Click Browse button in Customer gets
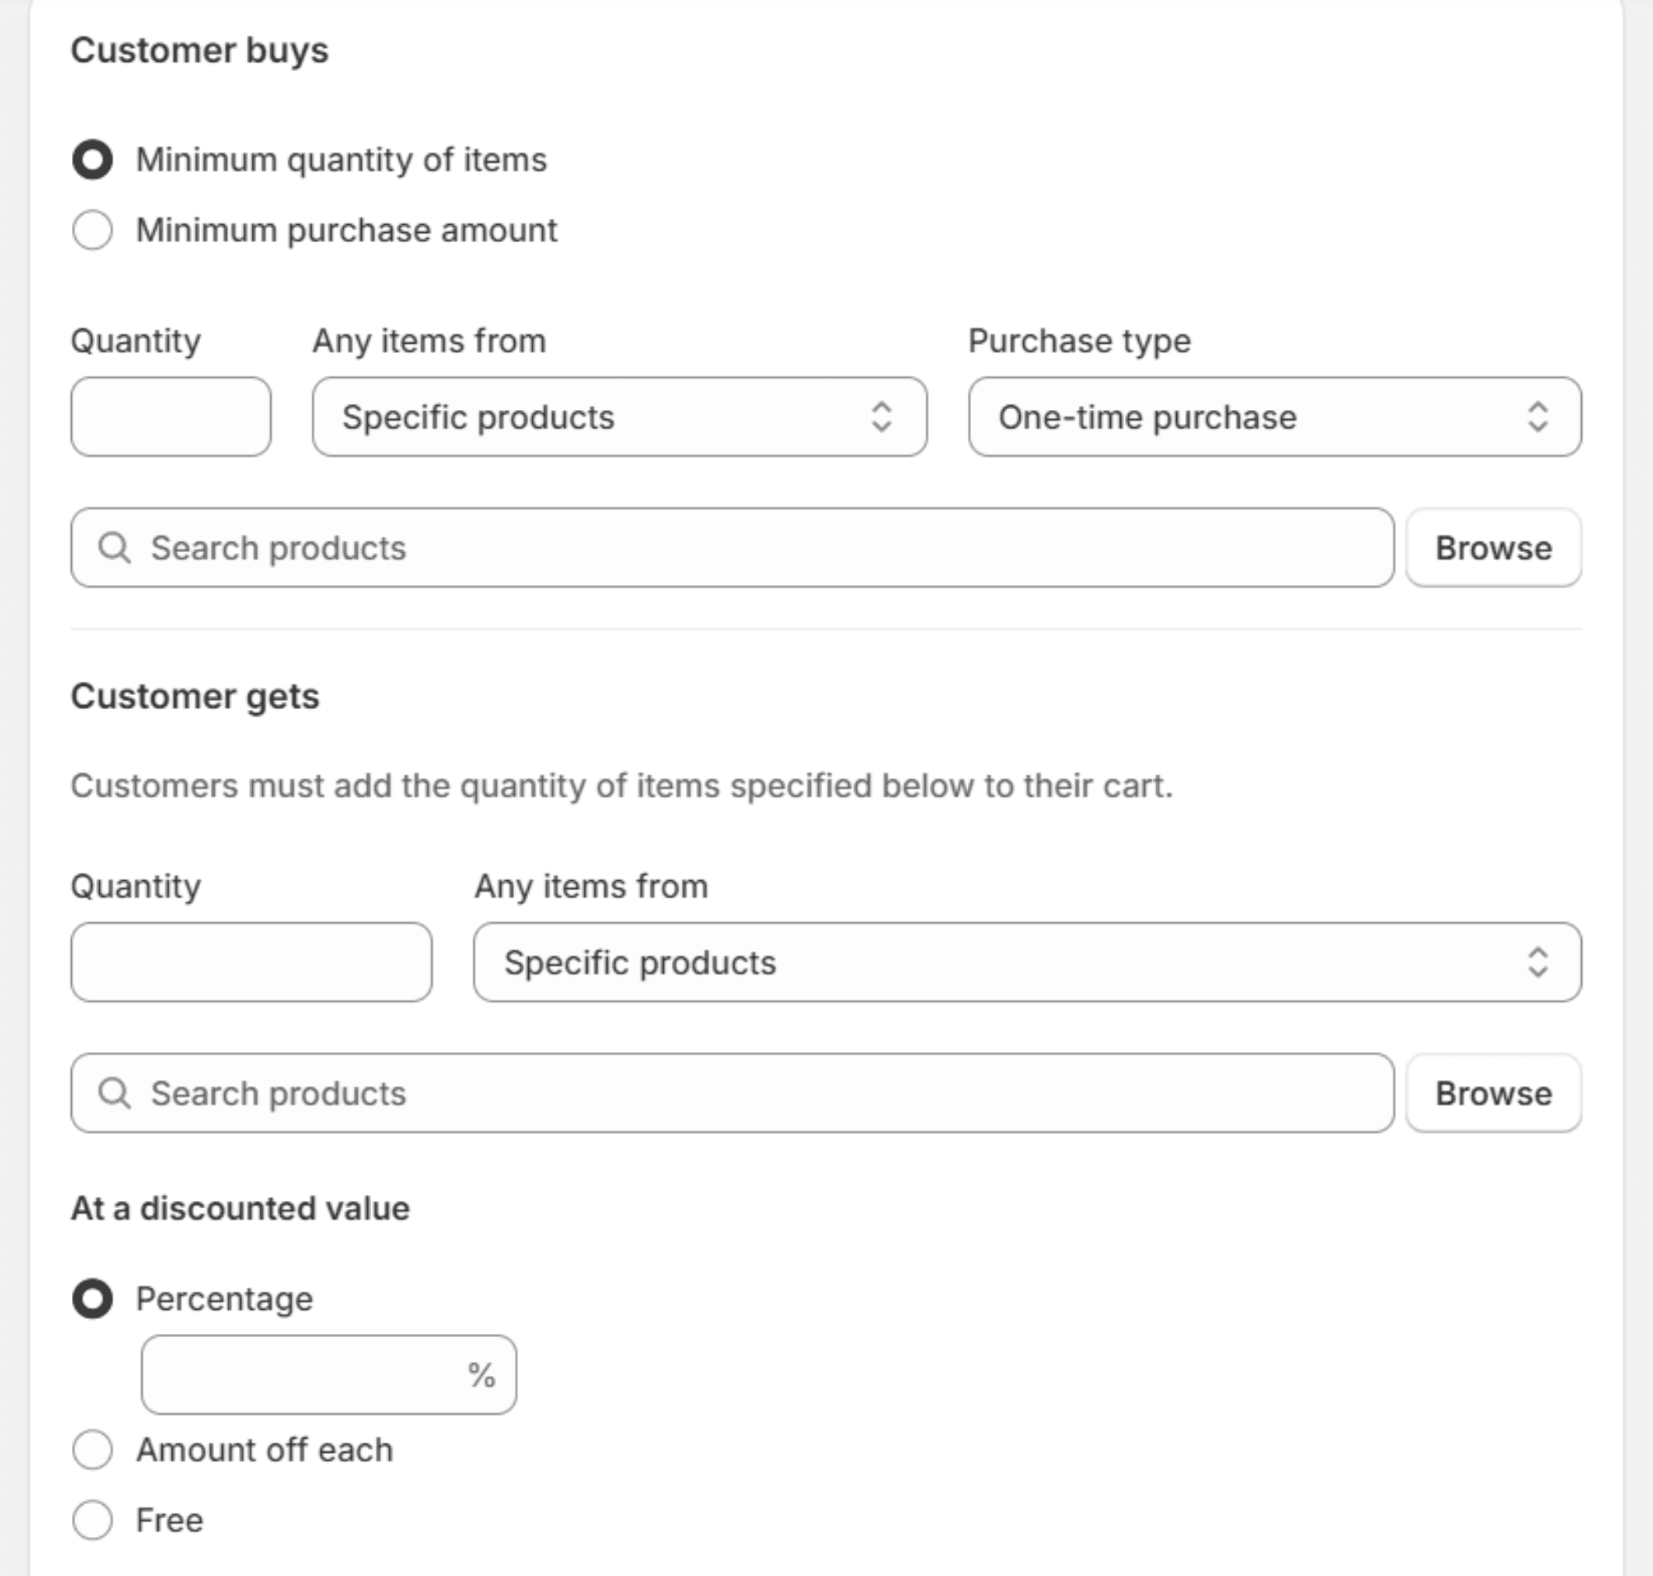The image size is (1653, 1576). pyautogui.click(x=1493, y=1093)
